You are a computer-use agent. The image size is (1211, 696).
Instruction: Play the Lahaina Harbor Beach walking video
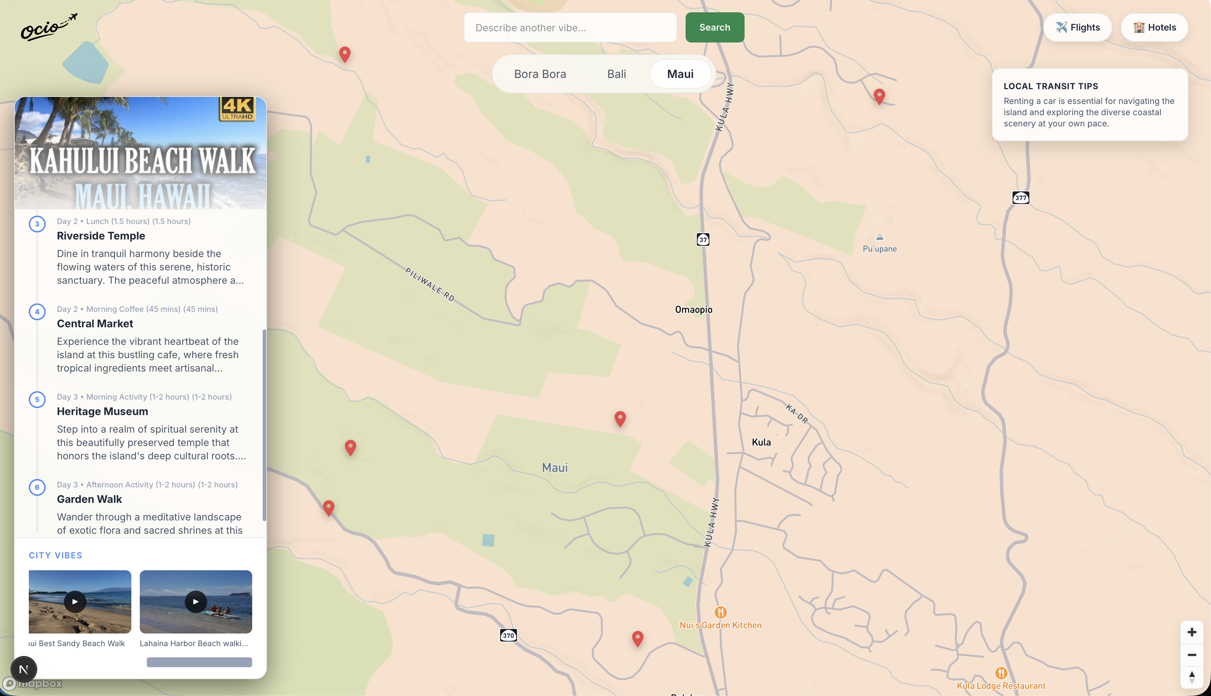click(x=196, y=601)
